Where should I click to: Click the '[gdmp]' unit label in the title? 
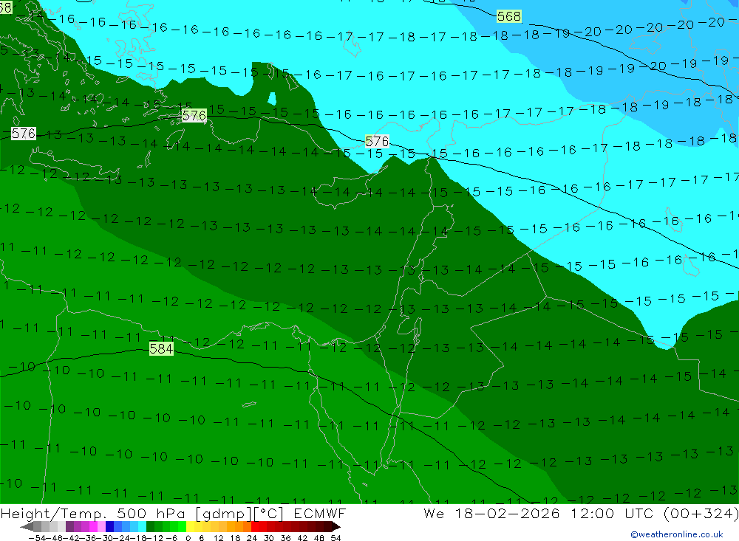click(224, 513)
